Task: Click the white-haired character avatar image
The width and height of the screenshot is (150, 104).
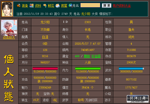Action: coord(9,28)
